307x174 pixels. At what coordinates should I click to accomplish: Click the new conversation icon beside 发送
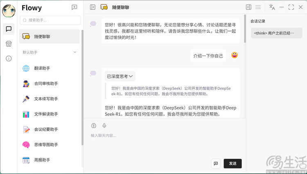pos(216,163)
